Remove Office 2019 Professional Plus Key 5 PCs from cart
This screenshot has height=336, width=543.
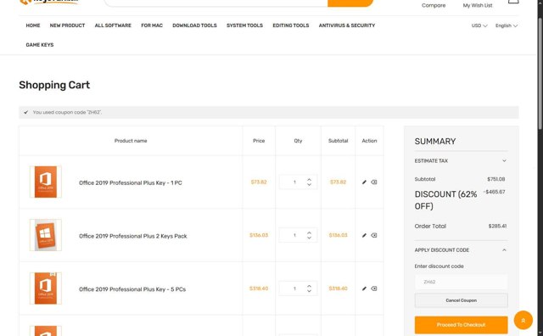(x=374, y=288)
